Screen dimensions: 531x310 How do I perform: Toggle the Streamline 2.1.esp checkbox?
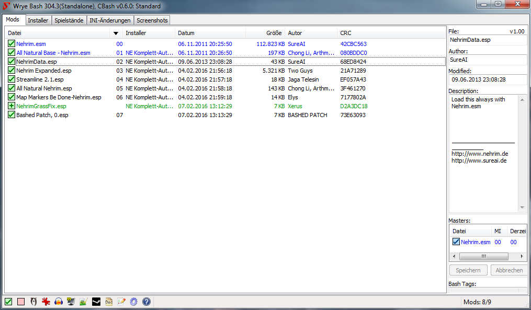(12, 79)
